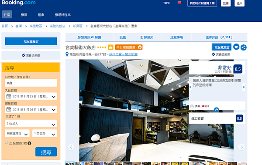Click the sidebar price match label
Screen dimensions: 262x165
31,55
